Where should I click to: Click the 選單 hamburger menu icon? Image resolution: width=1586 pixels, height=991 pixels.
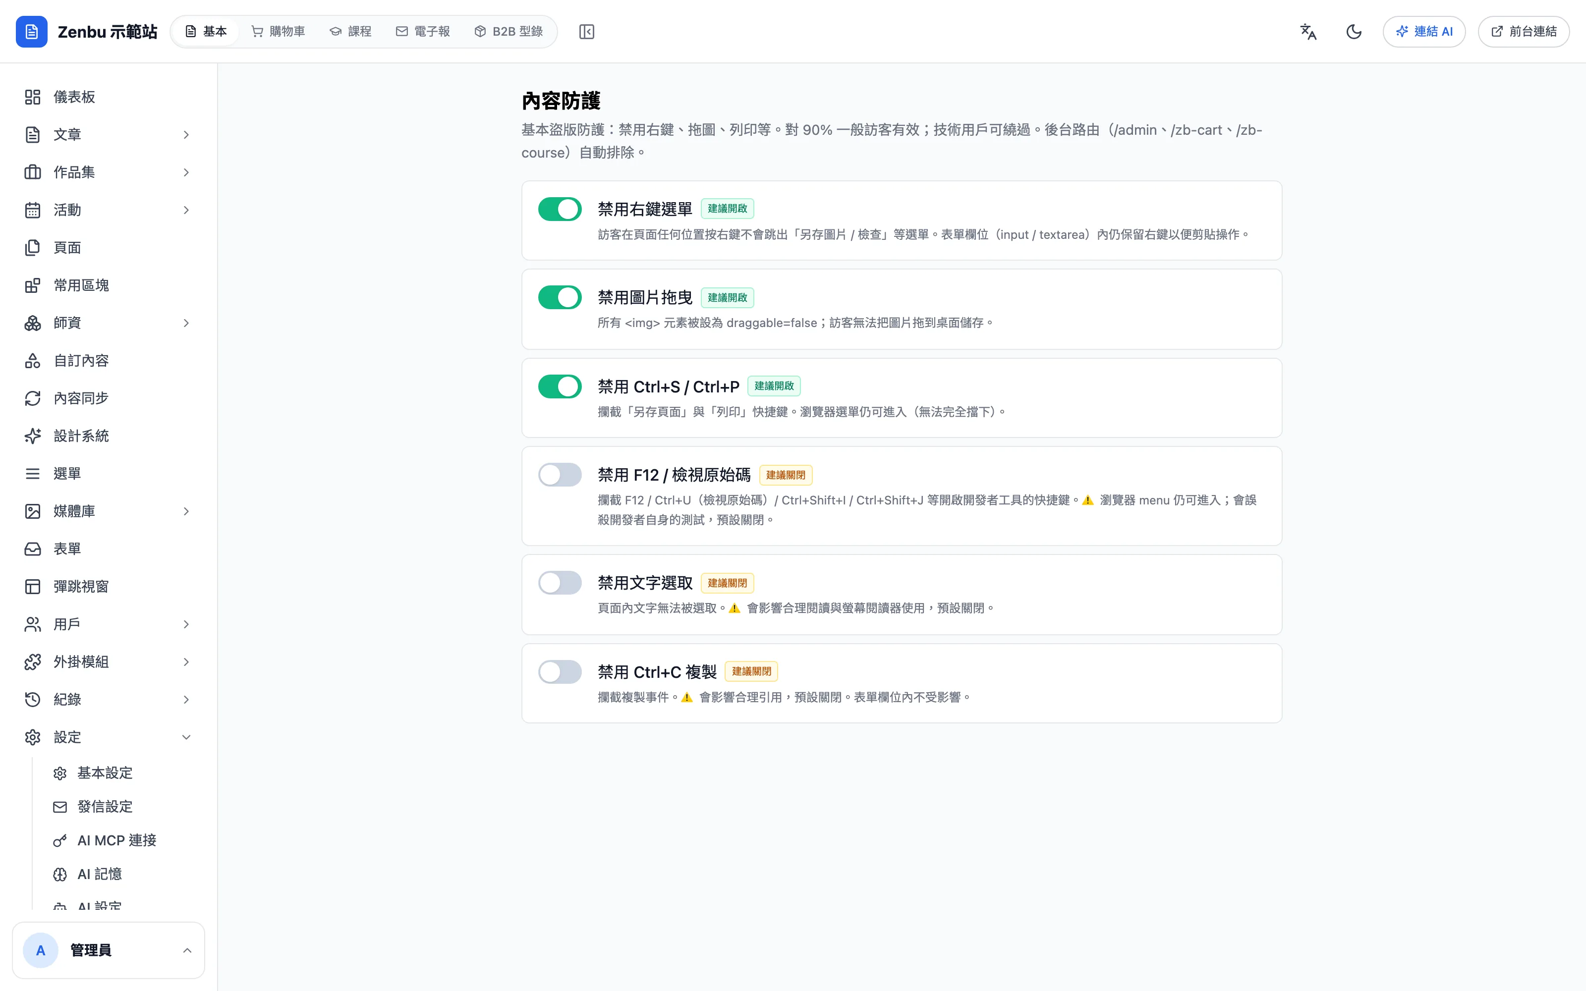[x=33, y=473]
